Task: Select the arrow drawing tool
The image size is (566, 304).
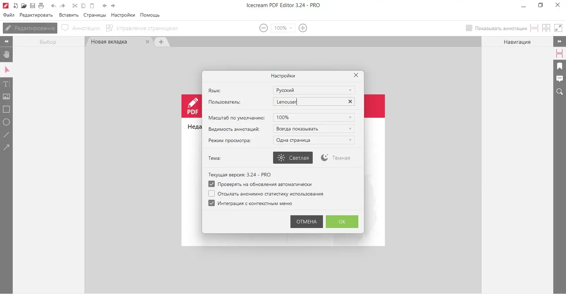Action: [x=6, y=147]
